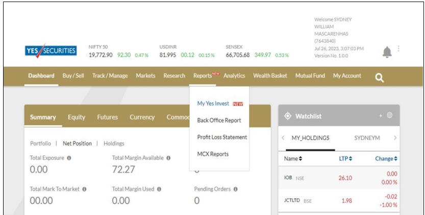Select Profit Loss Statement
Viewport: 425px width, 215px height.
click(x=222, y=137)
